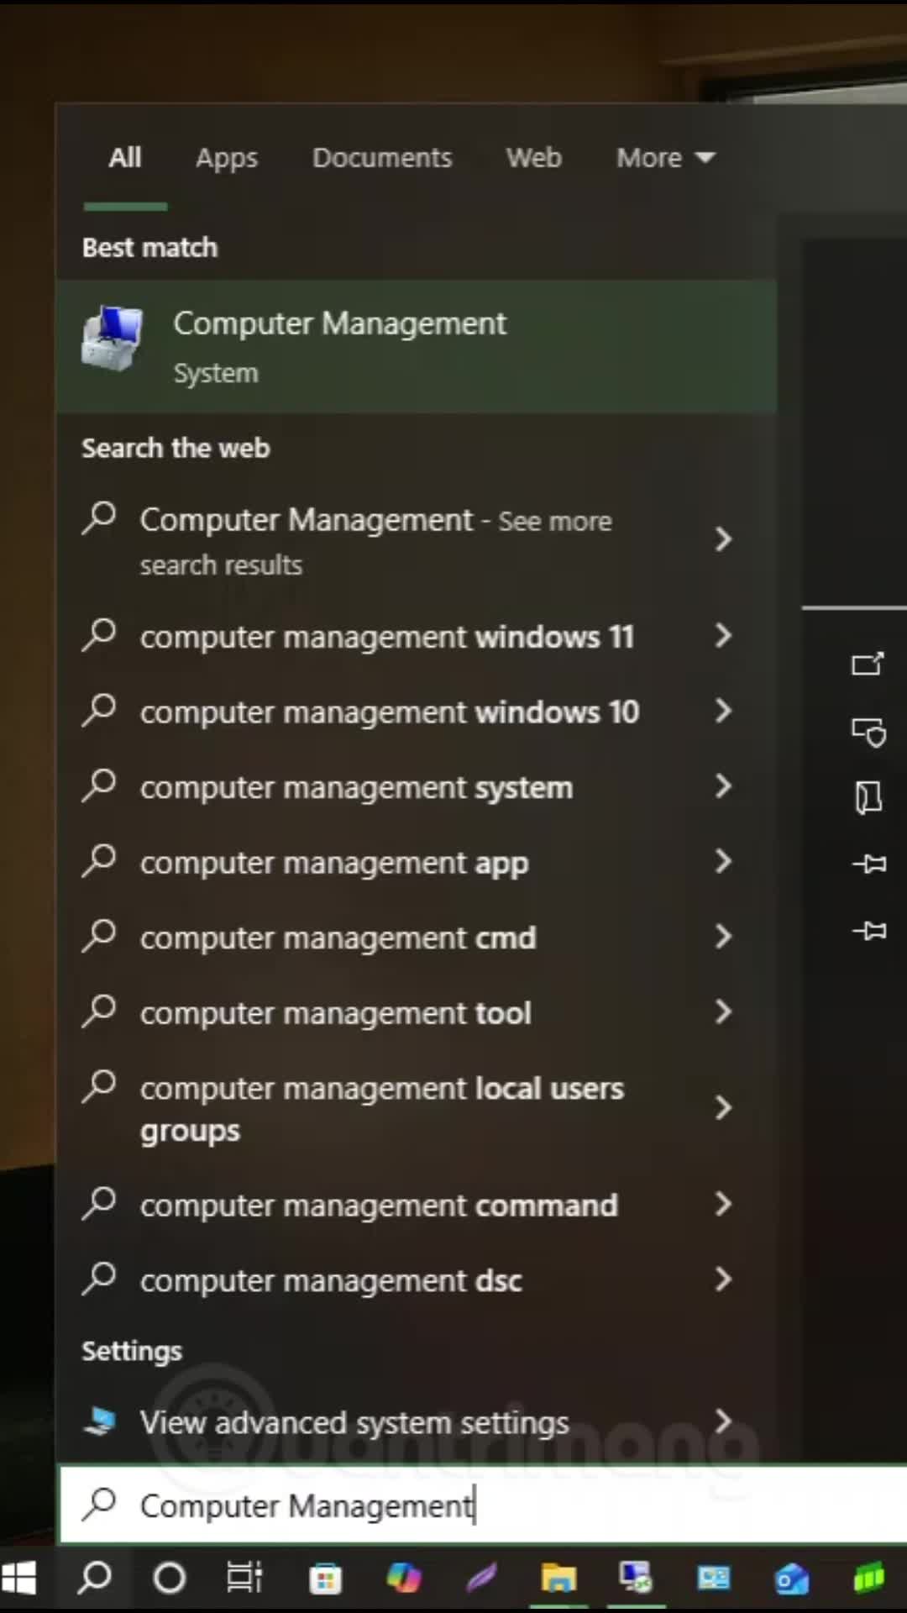The height and width of the screenshot is (1613, 907).
Task: Expand chevron for computer management command
Action: [723, 1205]
